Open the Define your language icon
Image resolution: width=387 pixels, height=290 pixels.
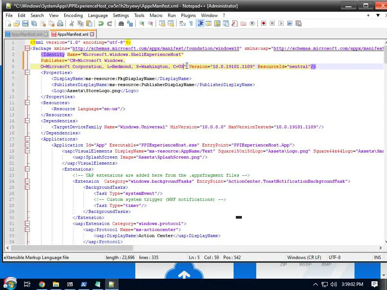(x=209, y=23)
